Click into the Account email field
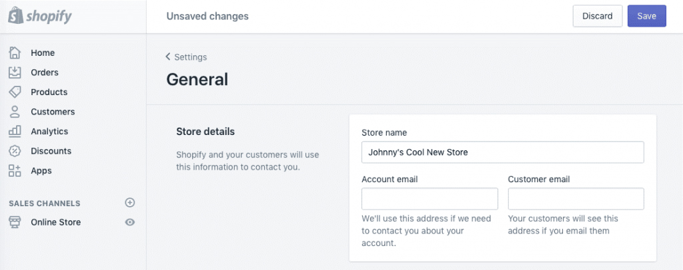The height and width of the screenshot is (270, 683). pyautogui.click(x=430, y=199)
